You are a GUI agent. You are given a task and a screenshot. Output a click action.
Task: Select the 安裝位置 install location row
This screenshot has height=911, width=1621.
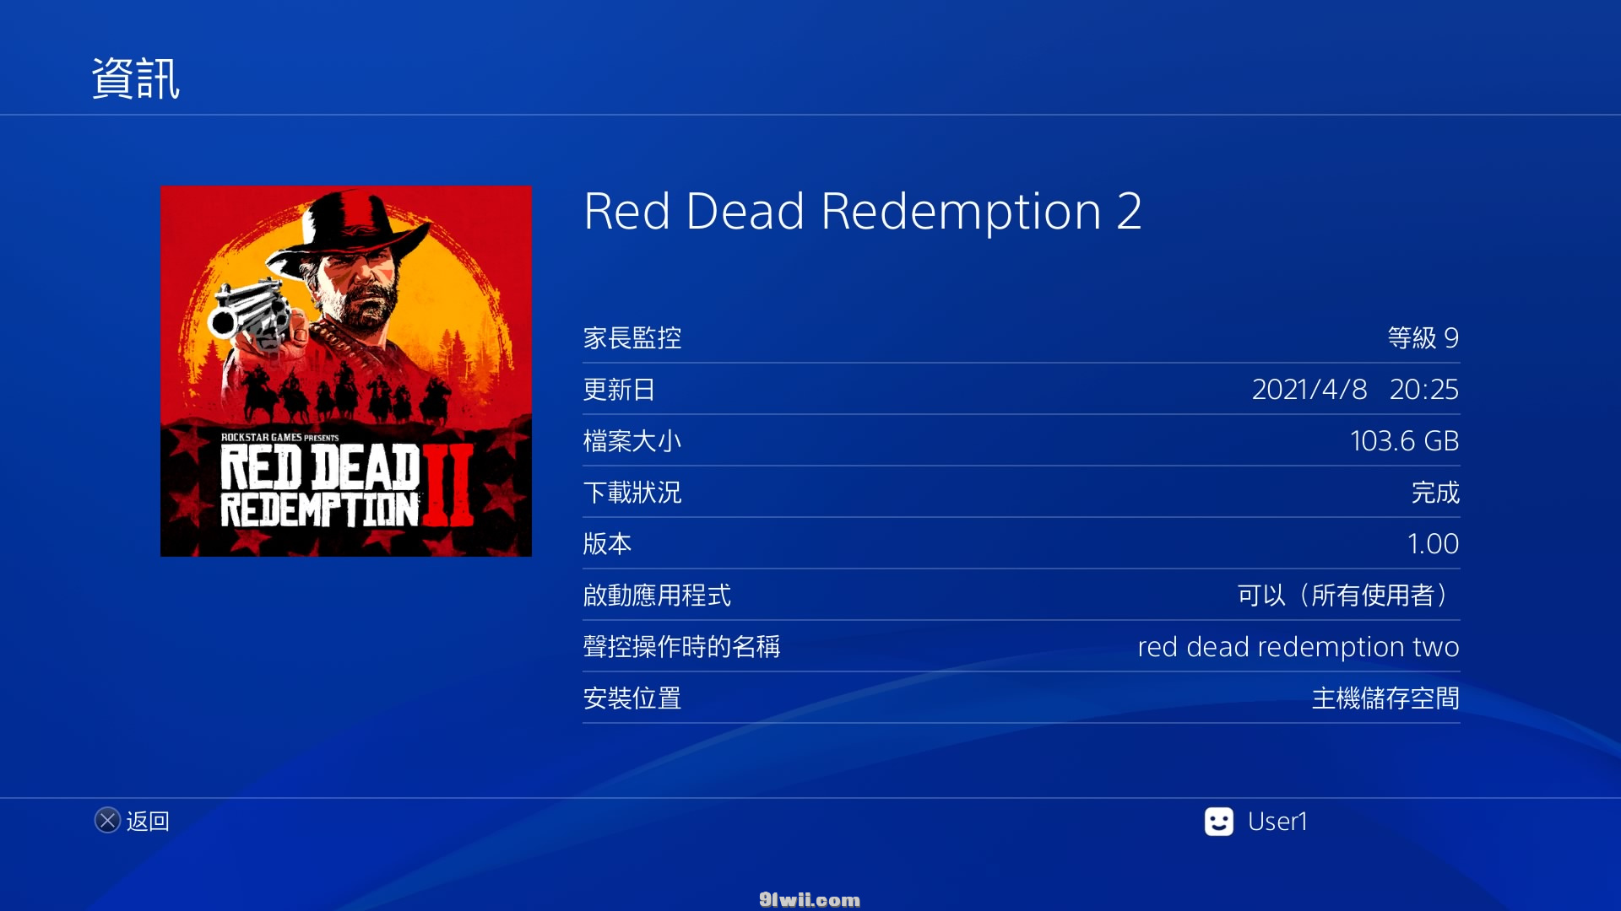pos(1021,698)
